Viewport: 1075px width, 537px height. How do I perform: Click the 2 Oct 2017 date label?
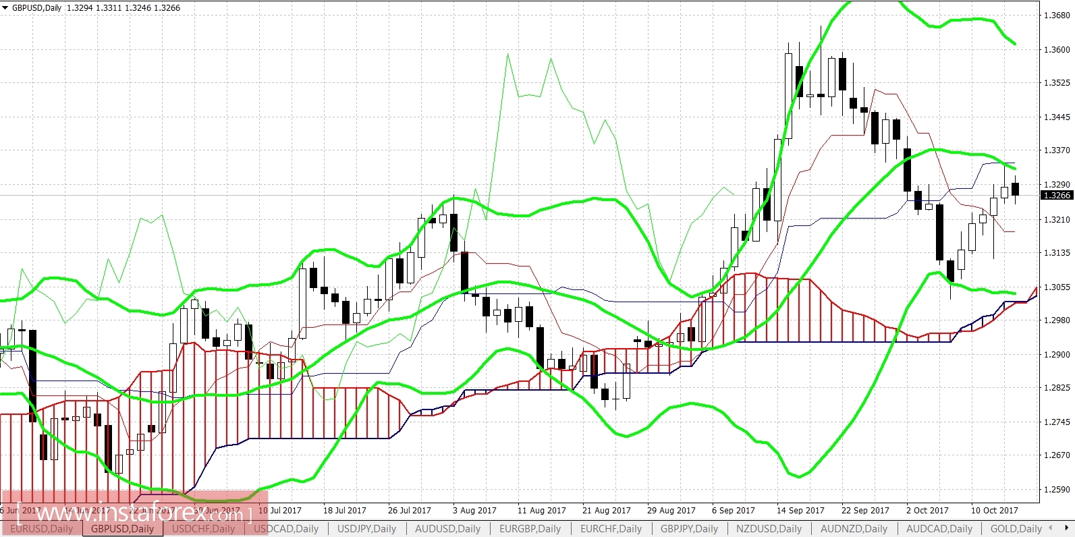tap(928, 511)
